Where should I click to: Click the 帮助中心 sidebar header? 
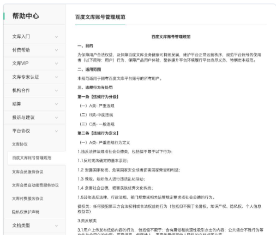pos(26,16)
